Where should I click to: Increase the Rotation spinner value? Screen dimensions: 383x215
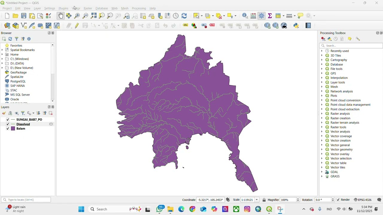pos(333,199)
